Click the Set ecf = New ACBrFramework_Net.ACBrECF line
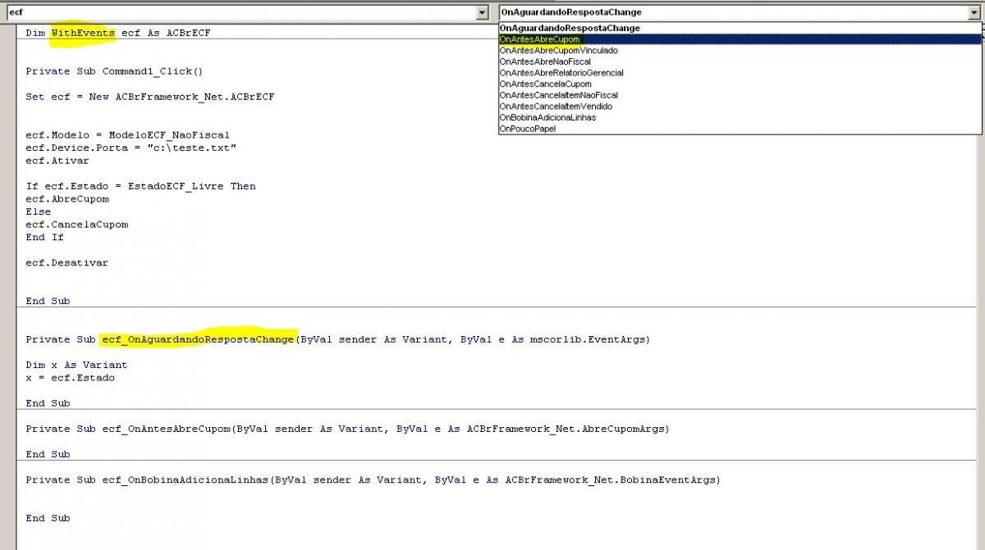 pyautogui.click(x=150, y=97)
